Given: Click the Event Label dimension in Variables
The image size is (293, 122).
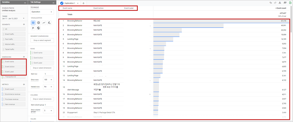Looking at the screenshot, I should pos(14,72).
